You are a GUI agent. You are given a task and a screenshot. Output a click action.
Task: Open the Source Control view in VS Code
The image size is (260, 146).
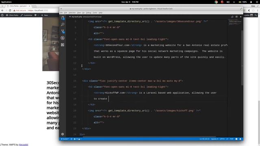[x=63, y=31]
